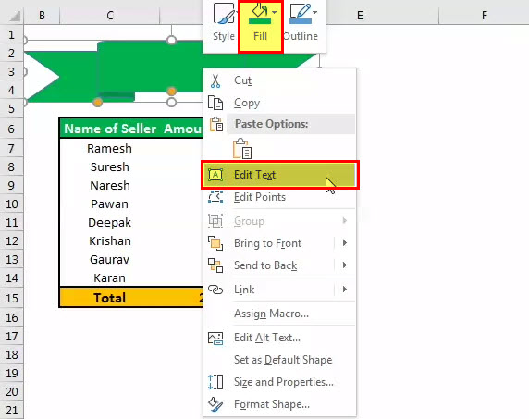Click the cell containing Karan
This screenshot has height=419, width=529.
tap(109, 278)
